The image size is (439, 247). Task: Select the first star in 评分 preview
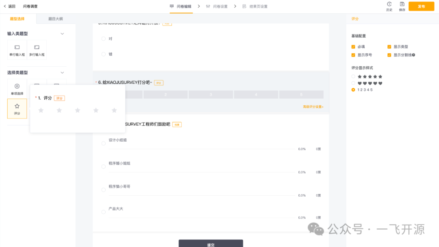pyautogui.click(x=41, y=110)
